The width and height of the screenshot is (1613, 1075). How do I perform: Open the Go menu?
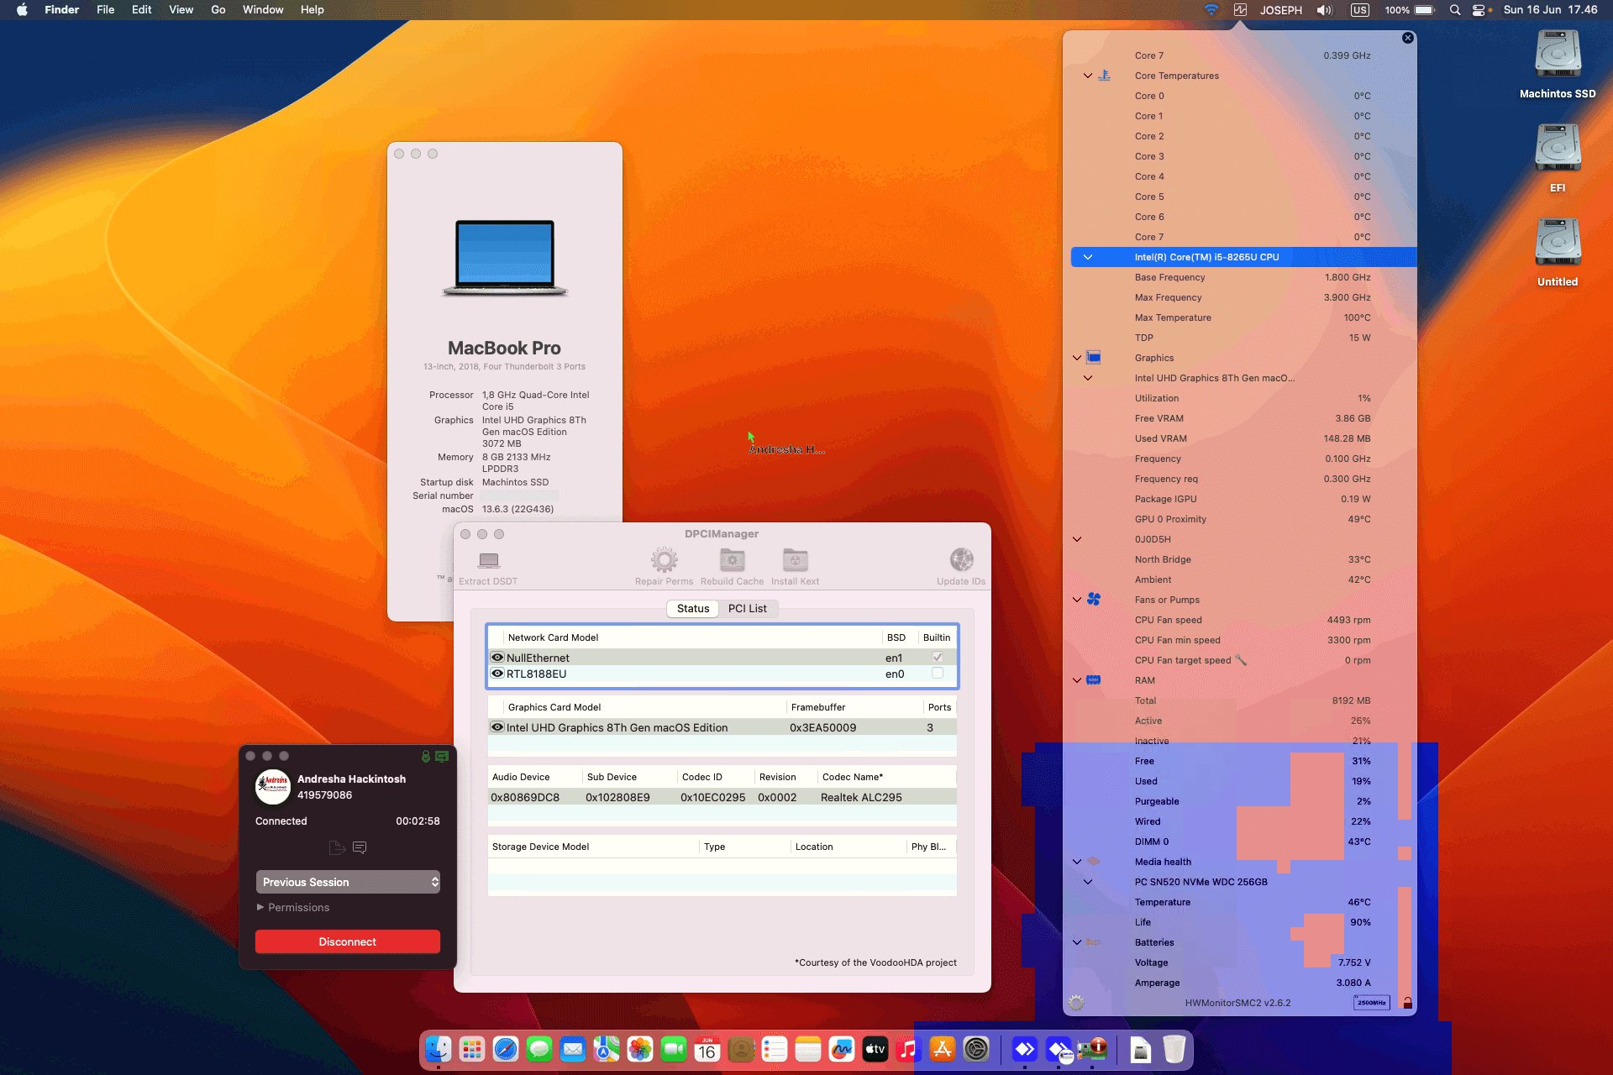pyautogui.click(x=218, y=10)
